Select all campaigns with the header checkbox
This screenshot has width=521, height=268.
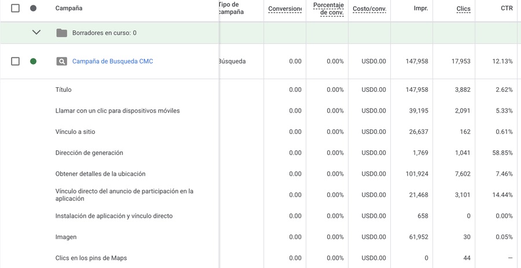click(15, 8)
